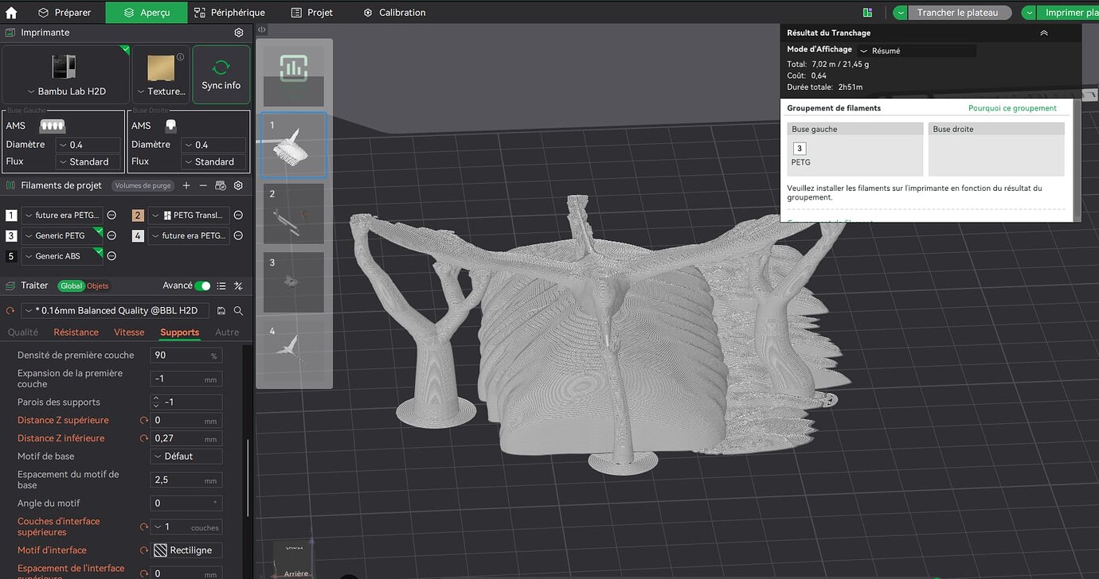1099x579 pixels.
Task: Open the Calibration tab
Action: pyautogui.click(x=394, y=13)
